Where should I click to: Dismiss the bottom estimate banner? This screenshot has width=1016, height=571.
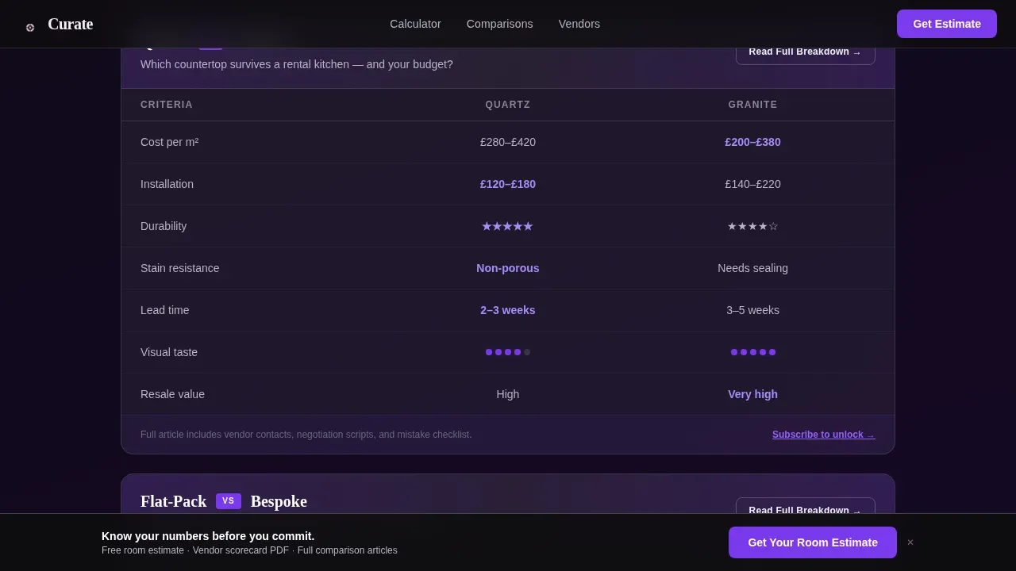(910, 542)
